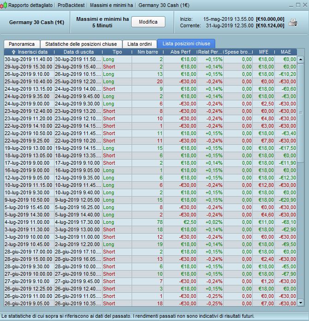The width and height of the screenshot is (309, 321).
Task: Click the -€11,90 MAE value
Action: click(288, 163)
